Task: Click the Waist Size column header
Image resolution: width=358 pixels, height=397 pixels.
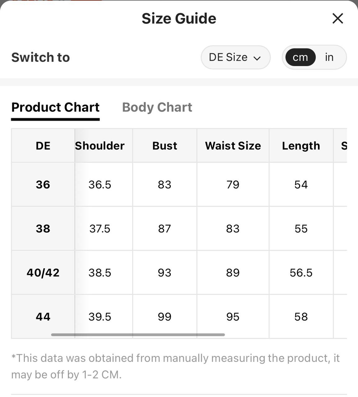Action: [233, 145]
